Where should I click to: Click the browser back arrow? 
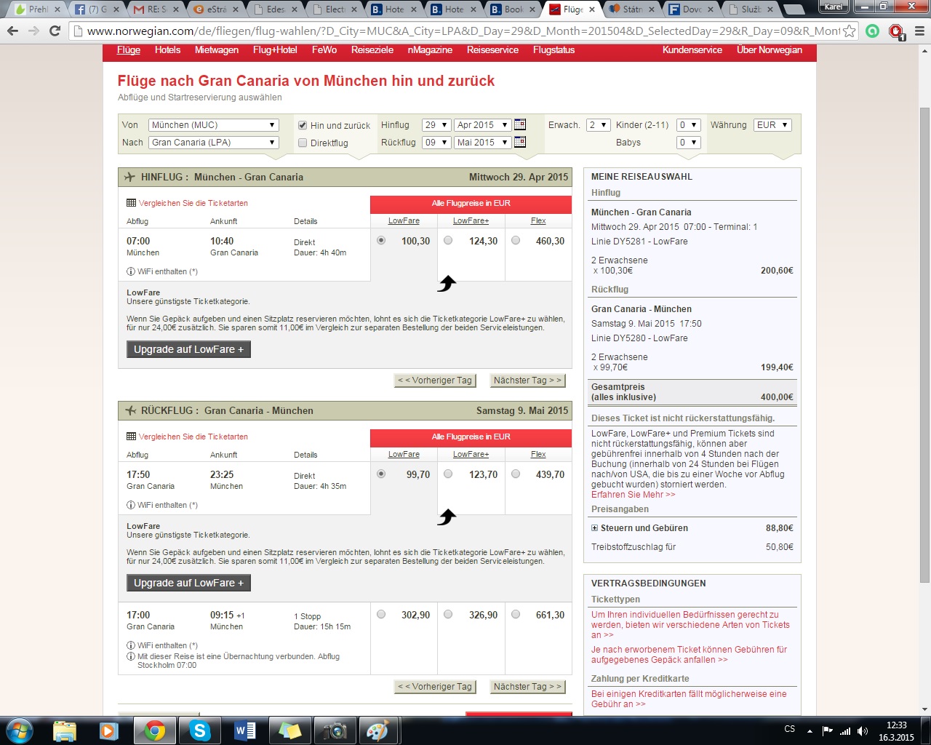pyautogui.click(x=12, y=31)
